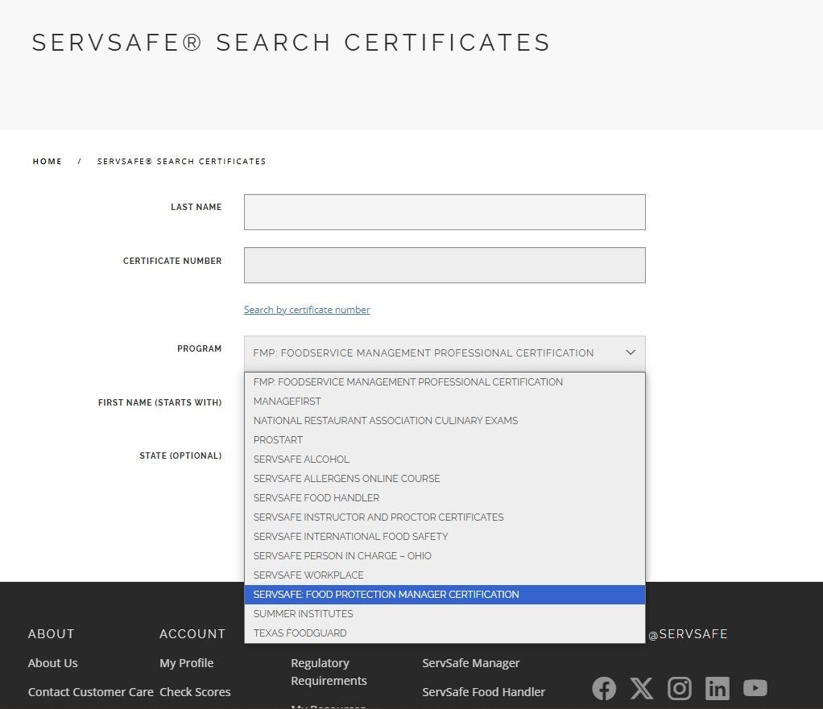Choose ManageFirst program option
Screen dimensions: 823x709
click(x=287, y=402)
